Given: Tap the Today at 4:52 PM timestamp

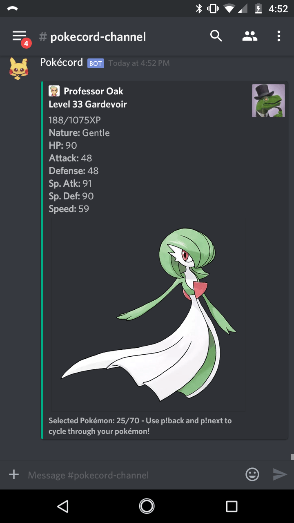Looking at the screenshot, I should pos(139,63).
